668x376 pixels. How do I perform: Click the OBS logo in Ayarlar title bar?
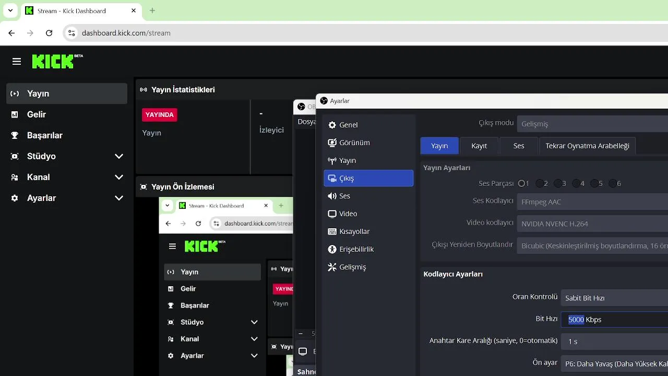(x=324, y=101)
